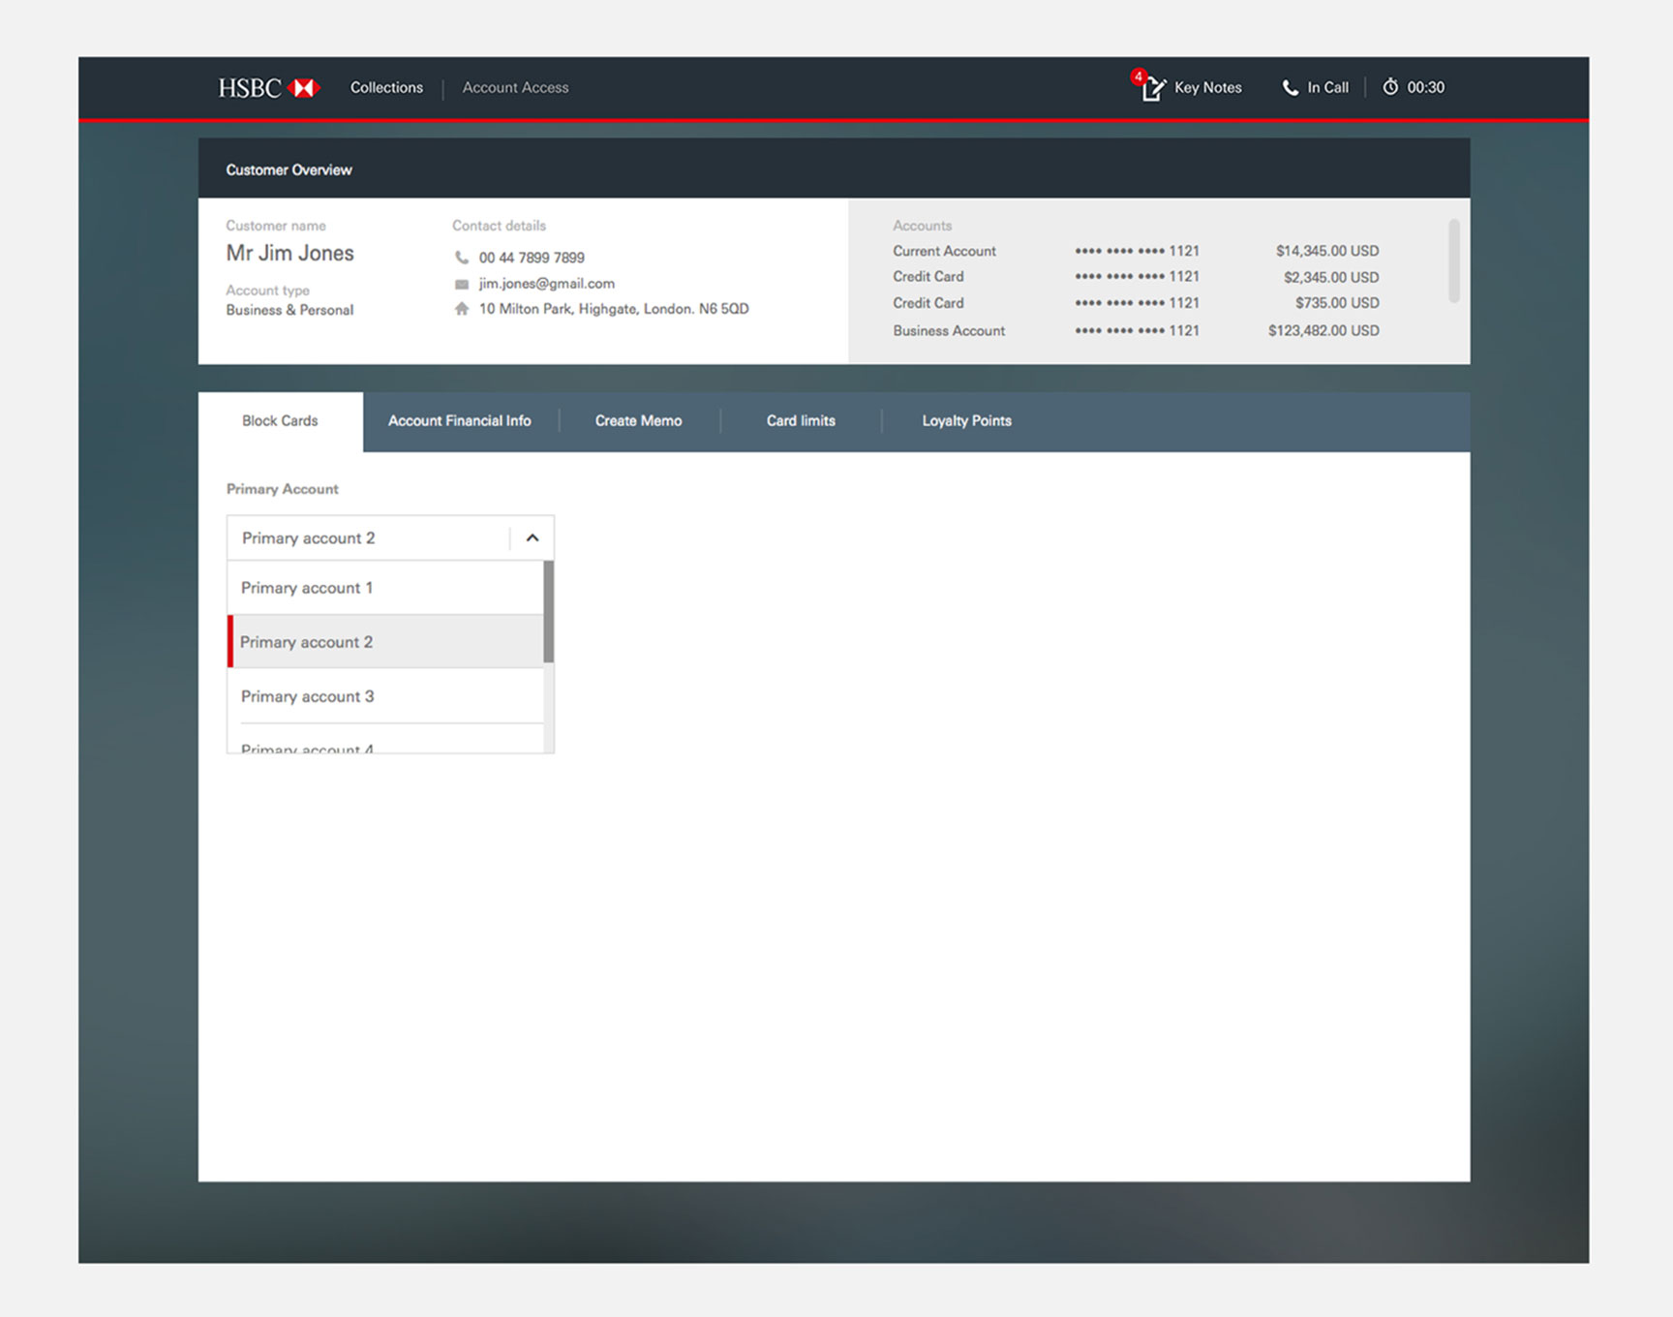Click the home address icon
Viewport: 1673px width, 1317px height.
pos(462,309)
